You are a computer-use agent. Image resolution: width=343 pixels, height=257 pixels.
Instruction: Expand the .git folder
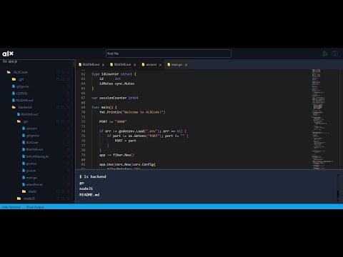[18, 79]
